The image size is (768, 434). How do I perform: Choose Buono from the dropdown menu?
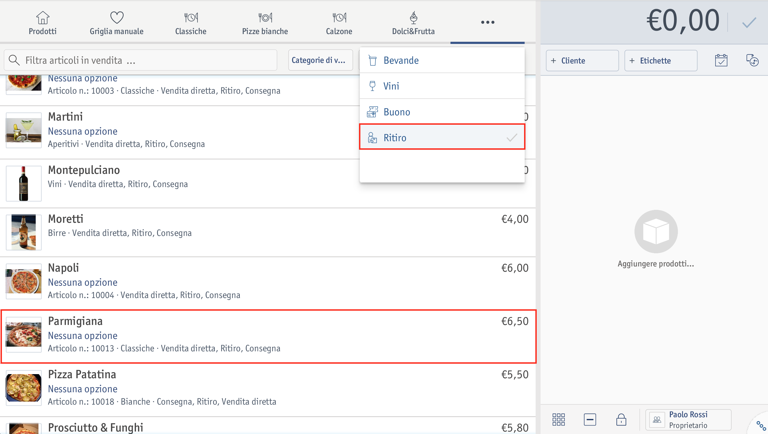tap(442, 112)
